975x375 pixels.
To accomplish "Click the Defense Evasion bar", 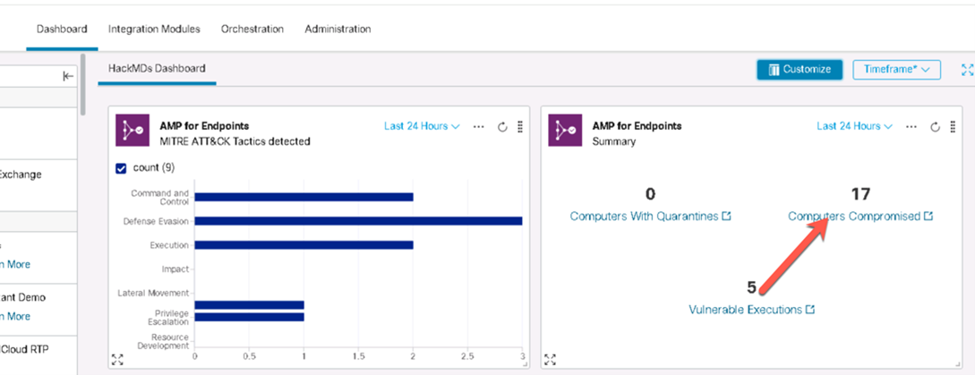I will (x=358, y=221).
